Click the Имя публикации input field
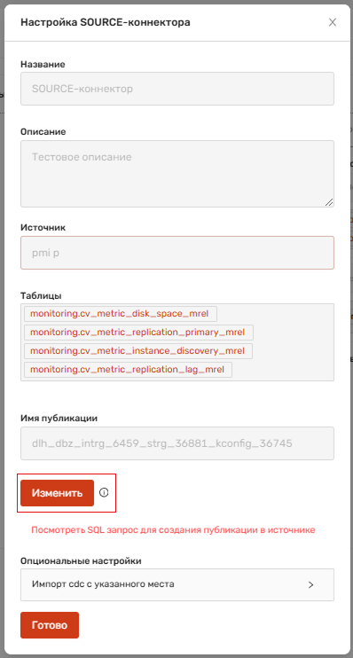The image size is (353, 658). point(177,443)
